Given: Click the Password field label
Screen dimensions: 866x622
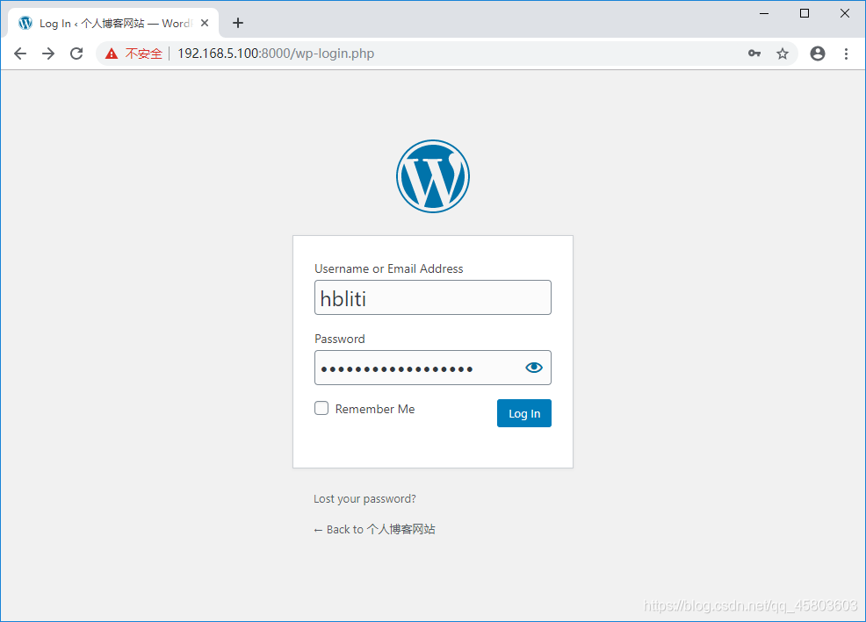Looking at the screenshot, I should (x=340, y=339).
